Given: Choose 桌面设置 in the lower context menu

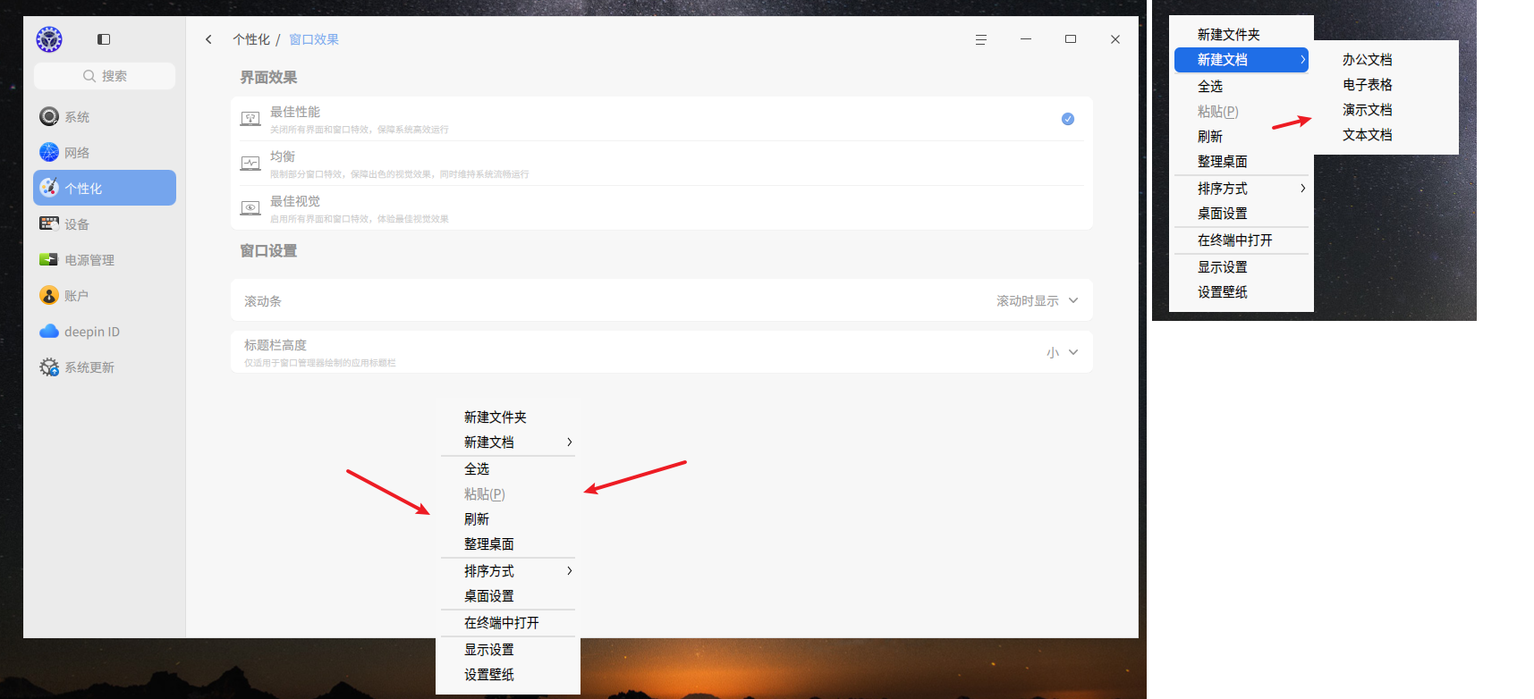Looking at the screenshot, I should pos(508,596).
